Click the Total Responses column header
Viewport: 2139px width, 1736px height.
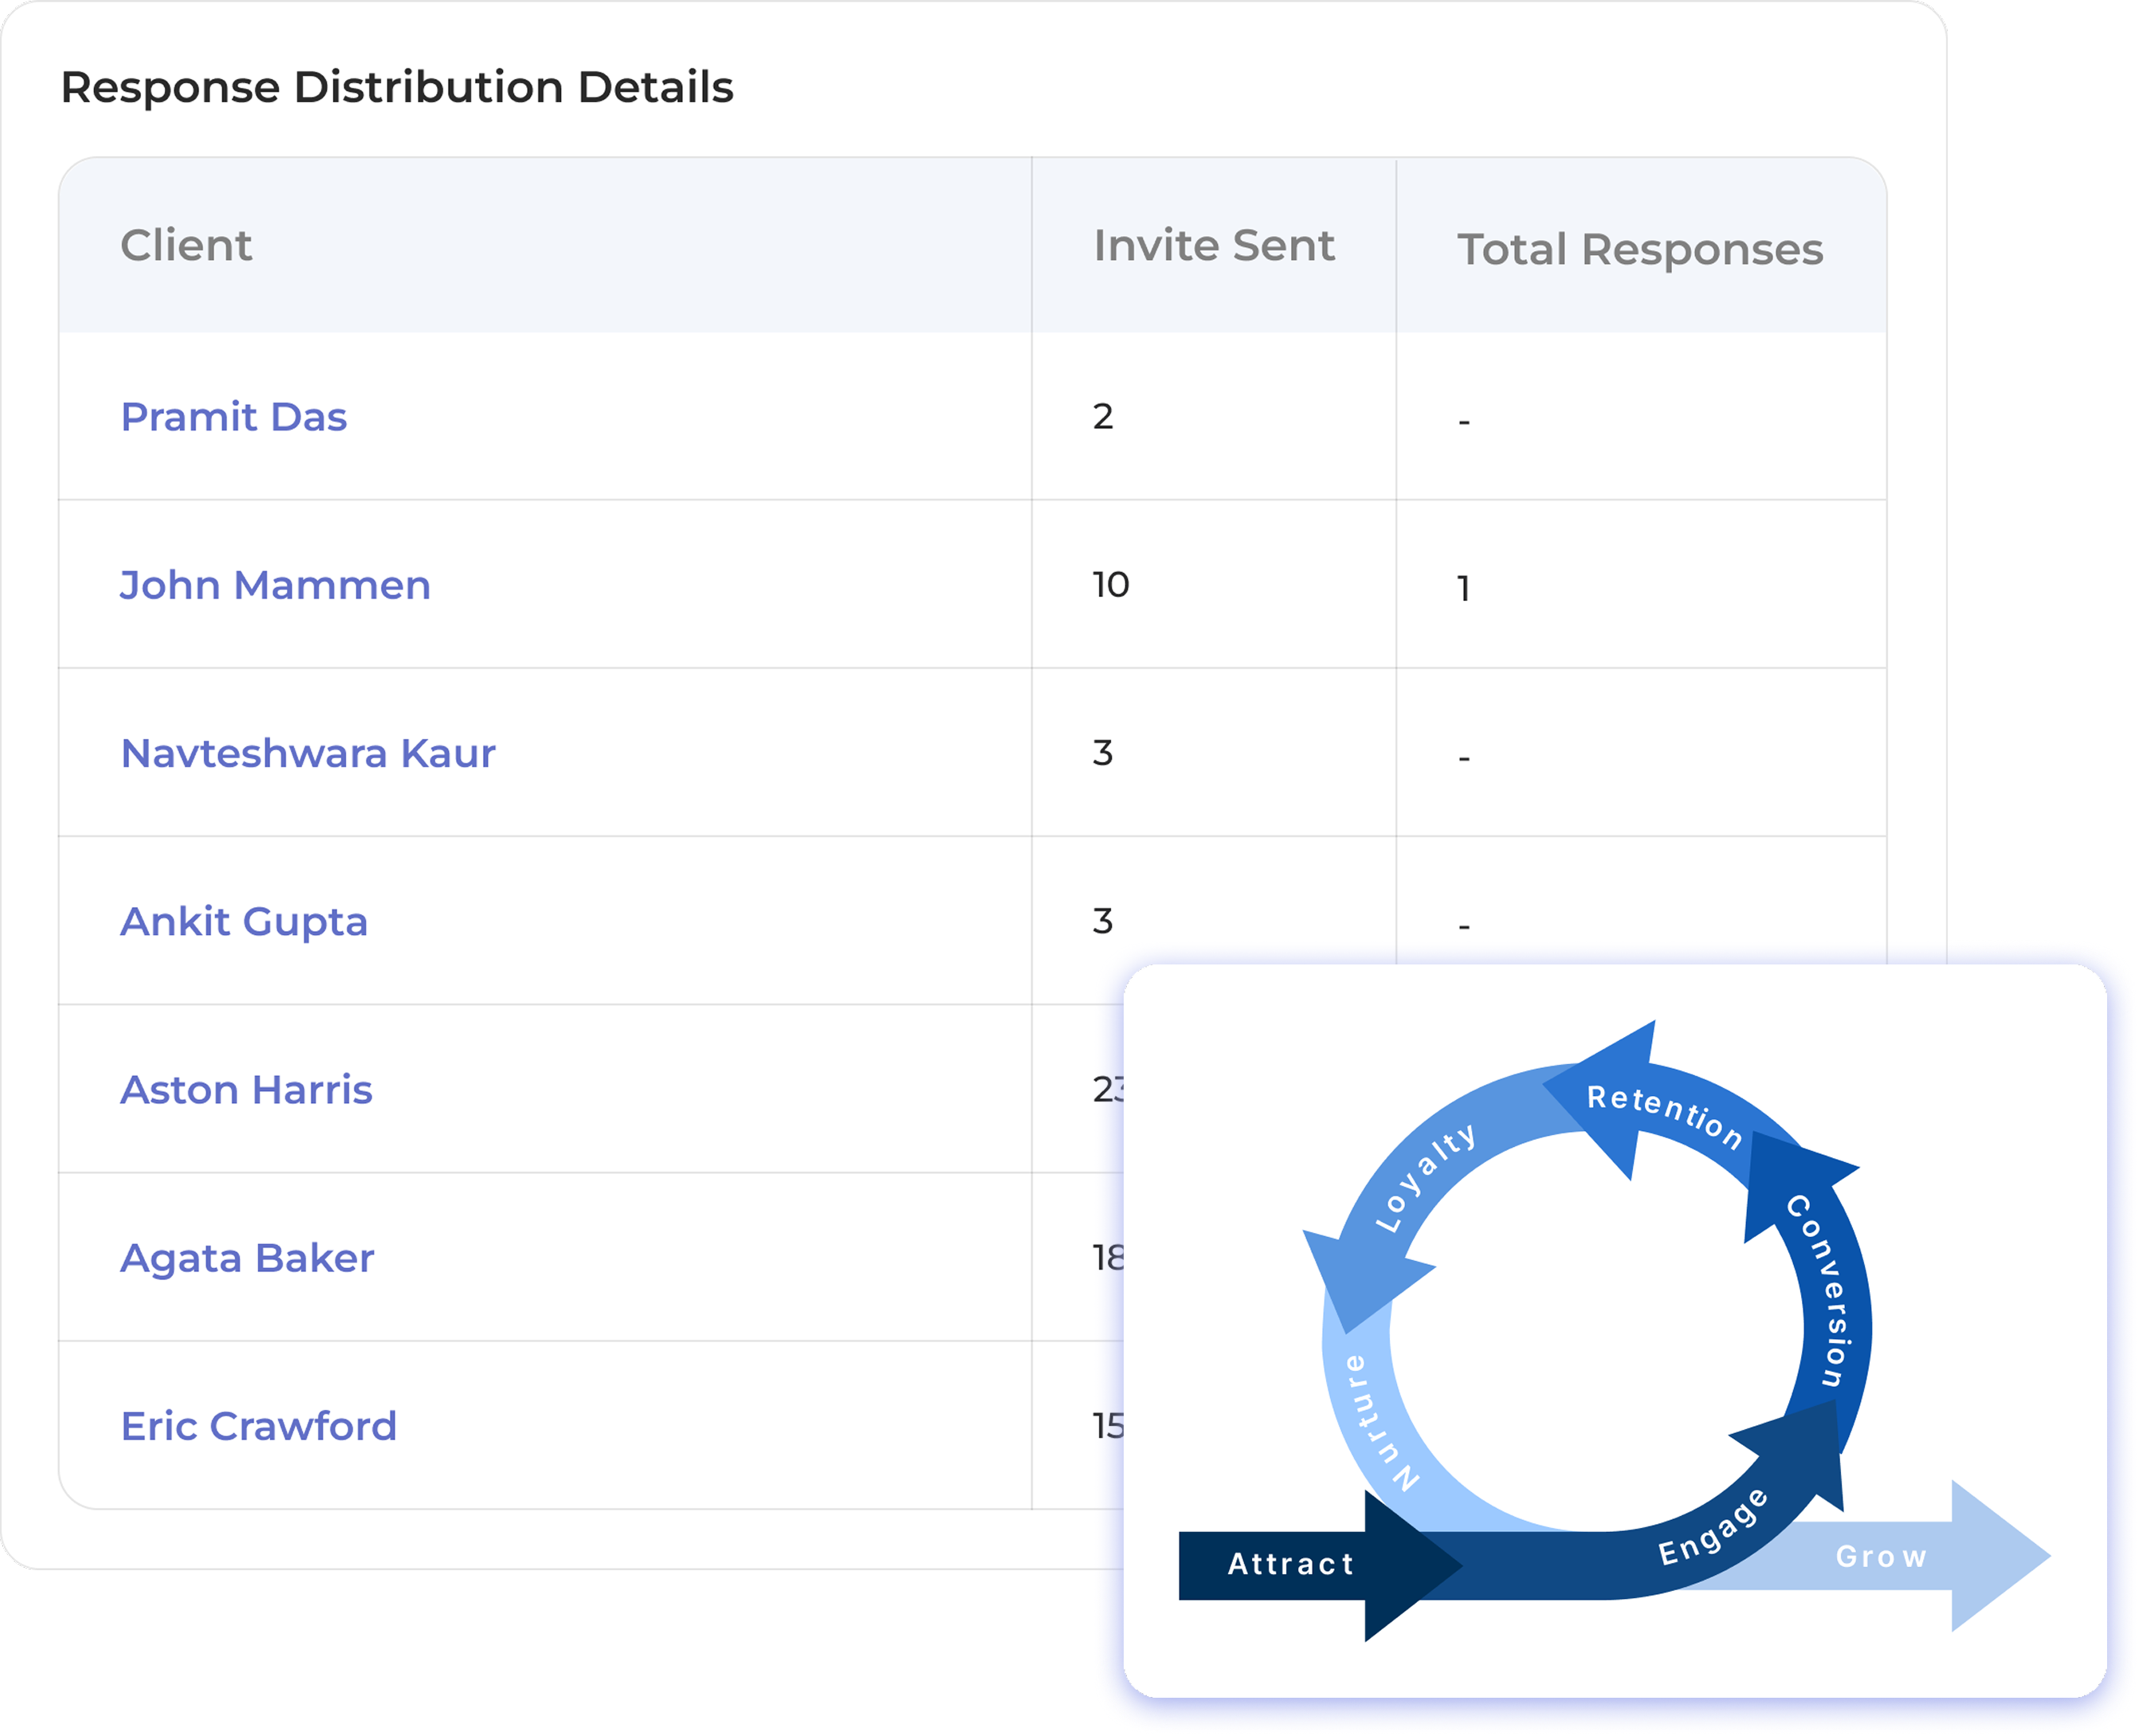1640,250
